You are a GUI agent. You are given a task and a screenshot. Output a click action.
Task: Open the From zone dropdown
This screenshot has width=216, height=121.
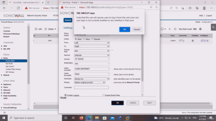point(92,43)
